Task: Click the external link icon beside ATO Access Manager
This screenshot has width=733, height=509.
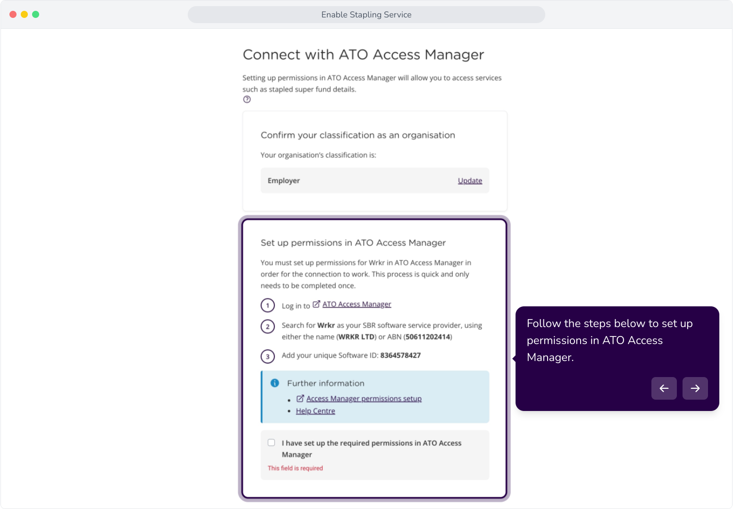Action: pyautogui.click(x=317, y=304)
